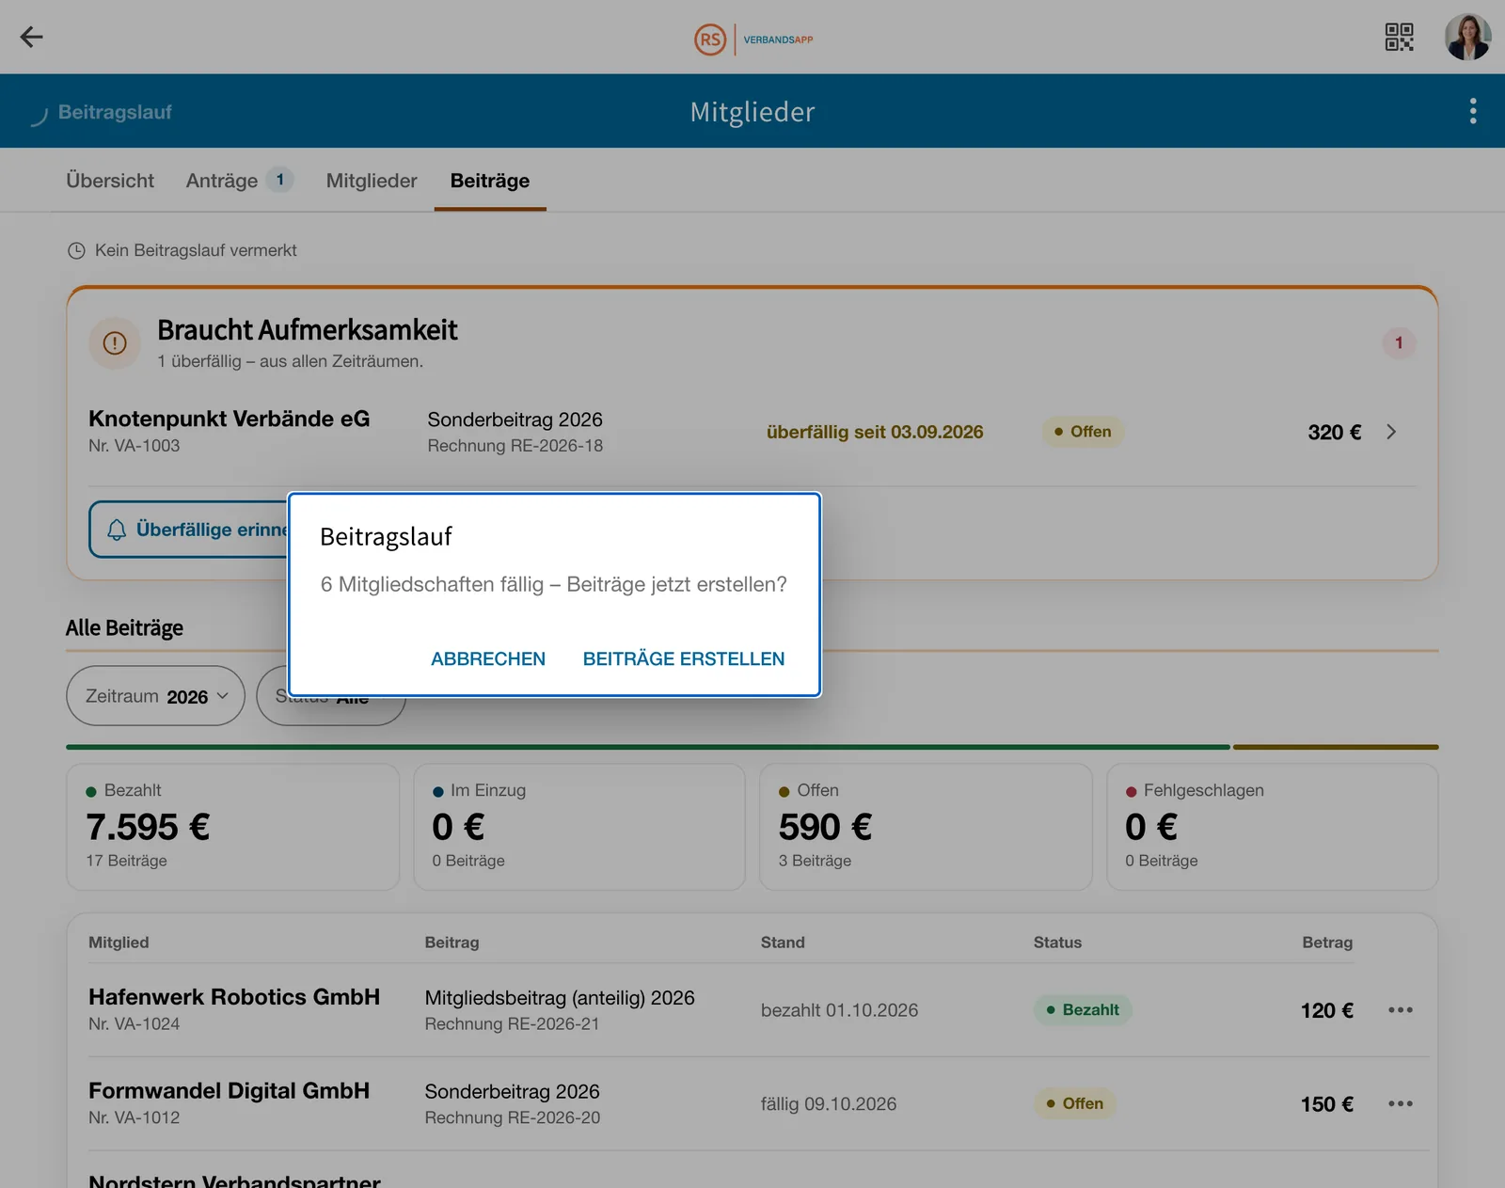Screen dimensions: 1505x1188
Task: Click the Anträge count badge showing 1
Action: (279, 180)
